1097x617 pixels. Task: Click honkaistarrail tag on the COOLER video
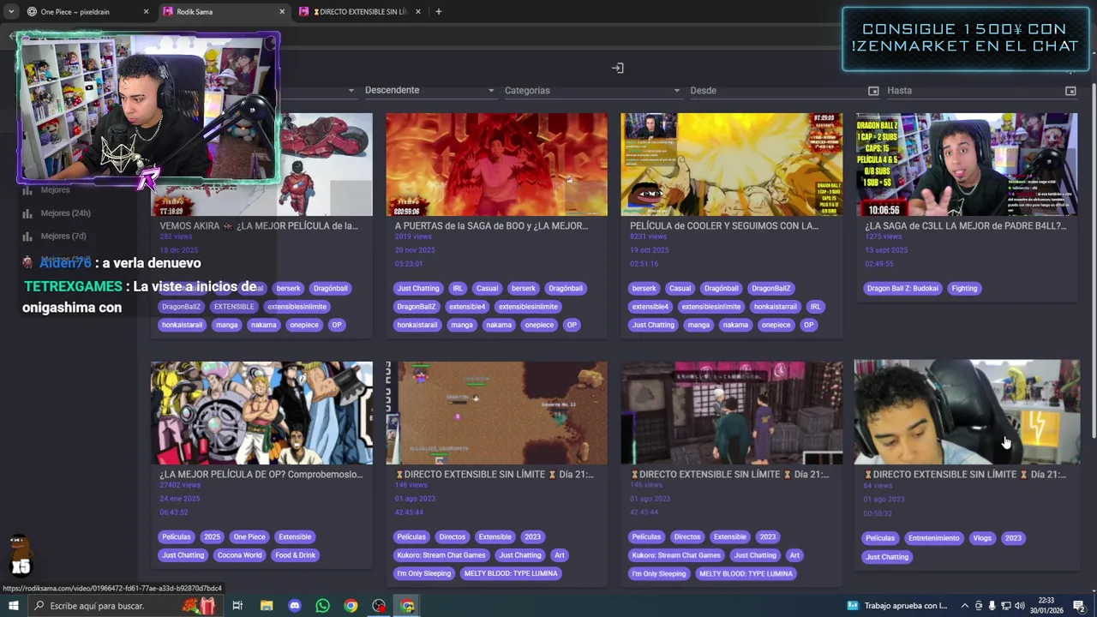pyautogui.click(x=775, y=307)
